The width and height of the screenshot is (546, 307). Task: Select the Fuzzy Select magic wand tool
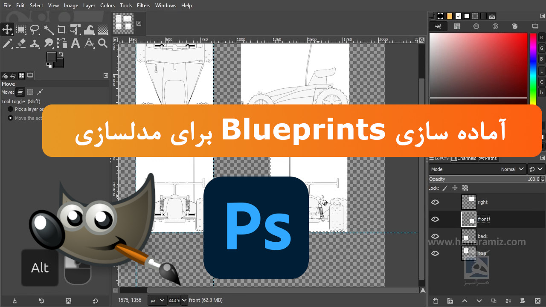48,29
